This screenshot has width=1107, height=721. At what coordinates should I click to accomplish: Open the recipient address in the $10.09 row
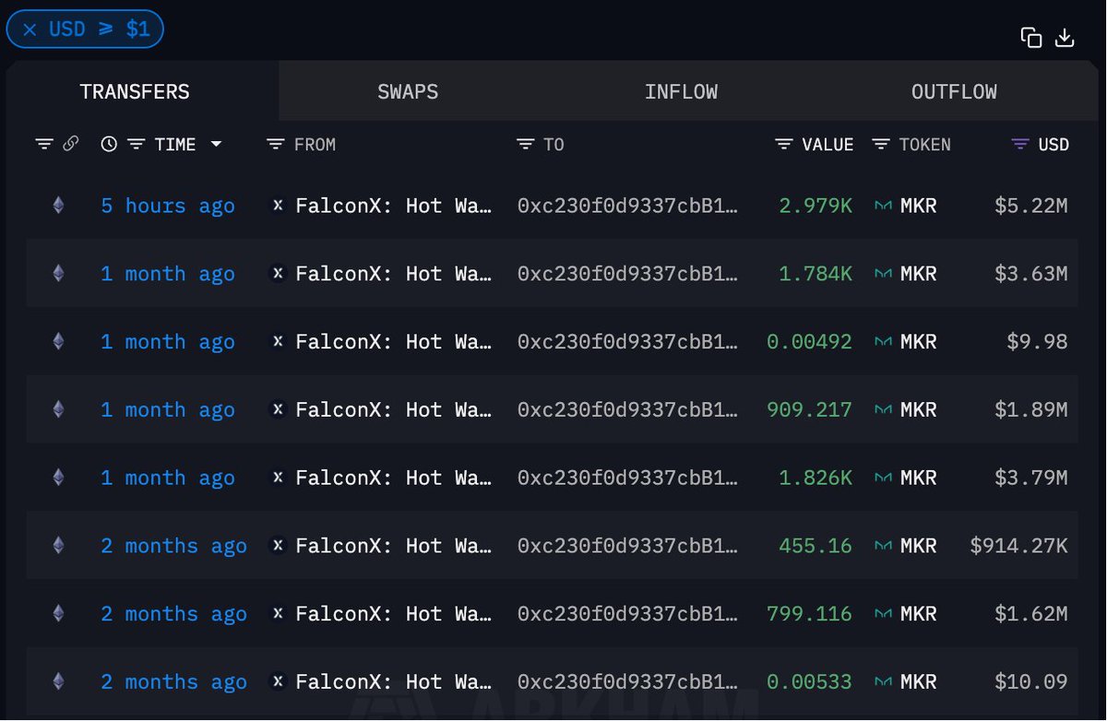pyautogui.click(x=627, y=682)
